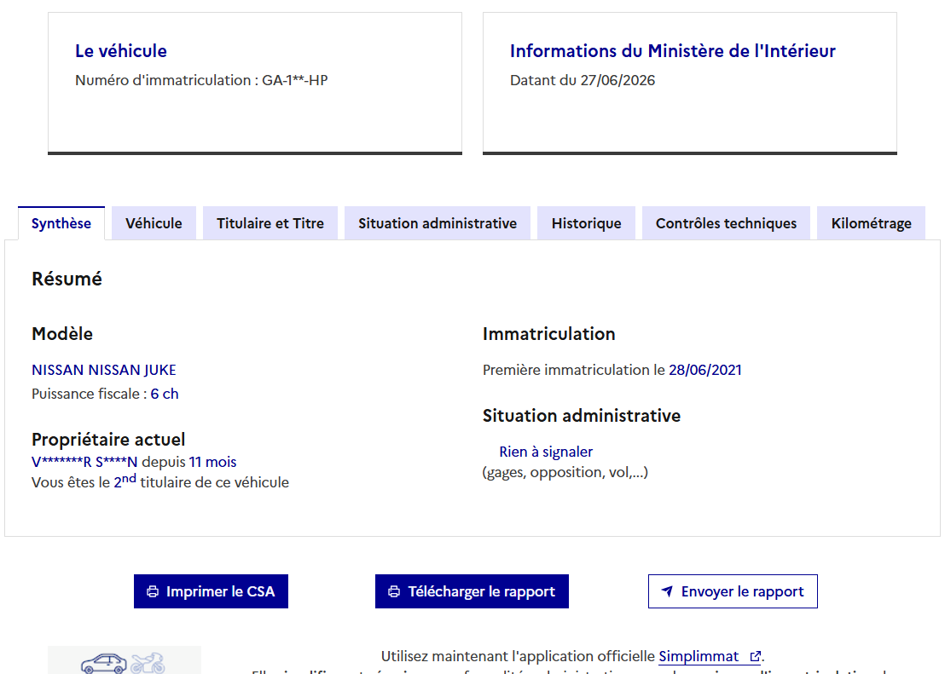
Task: Click the car illustration at the bottom left
Action: [104, 663]
